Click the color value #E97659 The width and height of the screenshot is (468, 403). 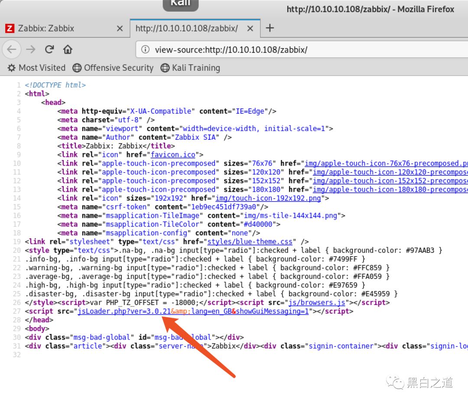343,285
